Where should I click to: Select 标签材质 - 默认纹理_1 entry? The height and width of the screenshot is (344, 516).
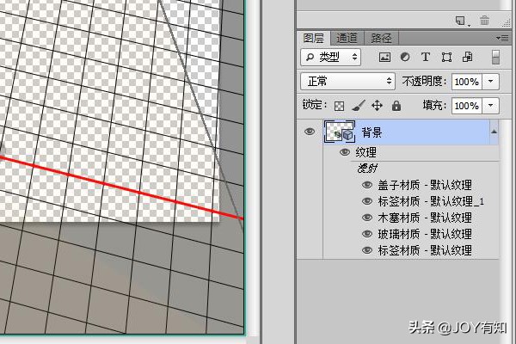[x=431, y=201]
